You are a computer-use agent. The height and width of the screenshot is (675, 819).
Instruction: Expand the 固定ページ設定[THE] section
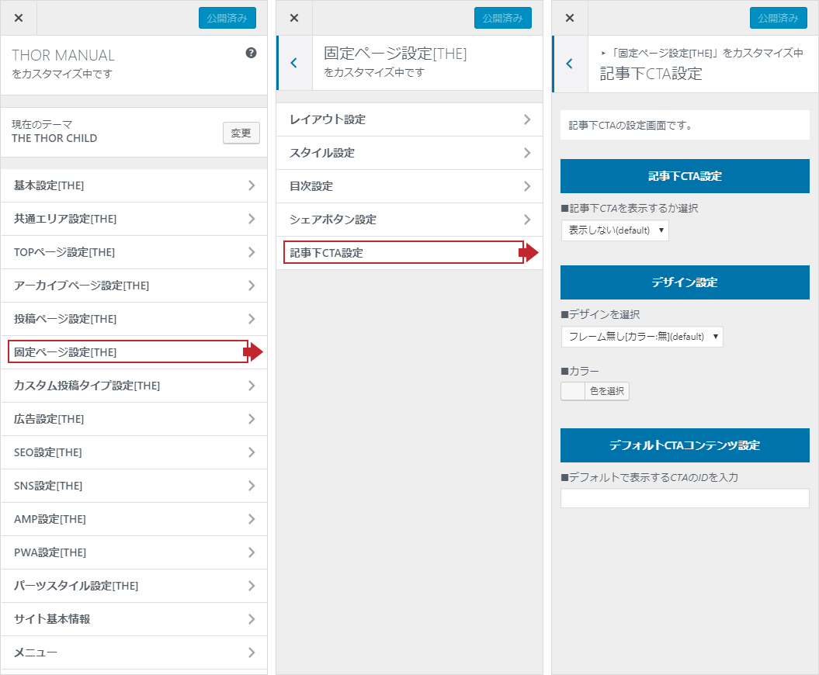pyautogui.click(x=128, y=352)
